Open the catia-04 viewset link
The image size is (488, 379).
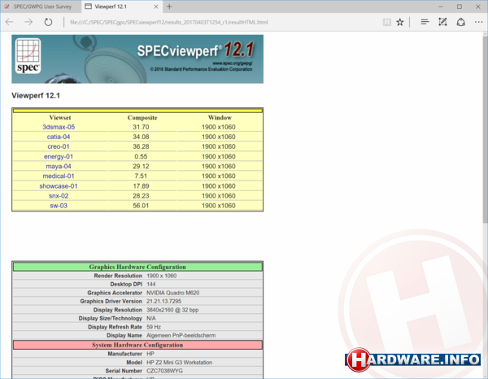tap(59, 137)
